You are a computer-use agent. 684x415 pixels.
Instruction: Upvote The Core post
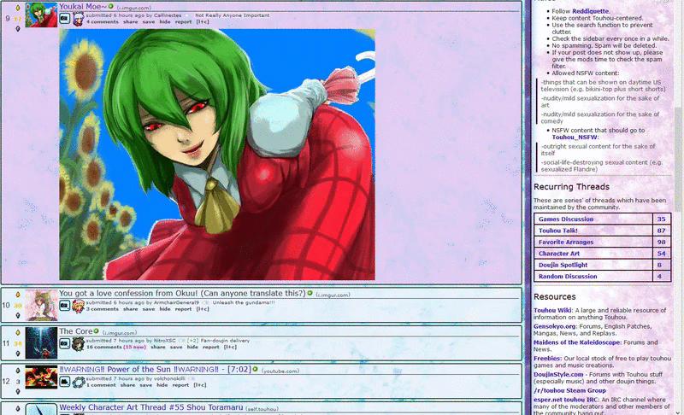pos(18,333)
